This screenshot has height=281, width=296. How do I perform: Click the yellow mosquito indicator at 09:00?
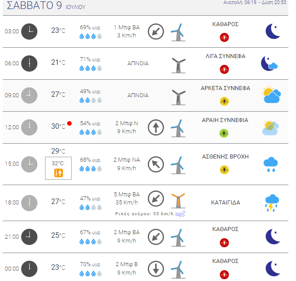coord(224,101)
